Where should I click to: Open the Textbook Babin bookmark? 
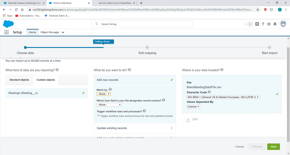click(57, 16)
